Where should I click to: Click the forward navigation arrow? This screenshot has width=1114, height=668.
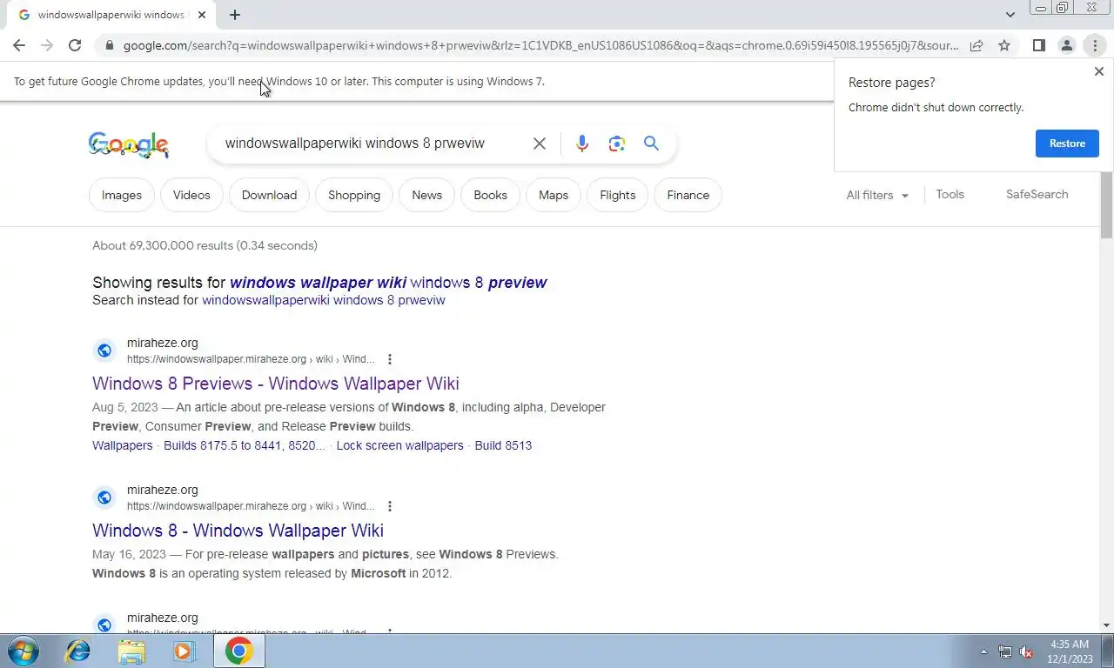pyautogui.click(x=47, y=45)
